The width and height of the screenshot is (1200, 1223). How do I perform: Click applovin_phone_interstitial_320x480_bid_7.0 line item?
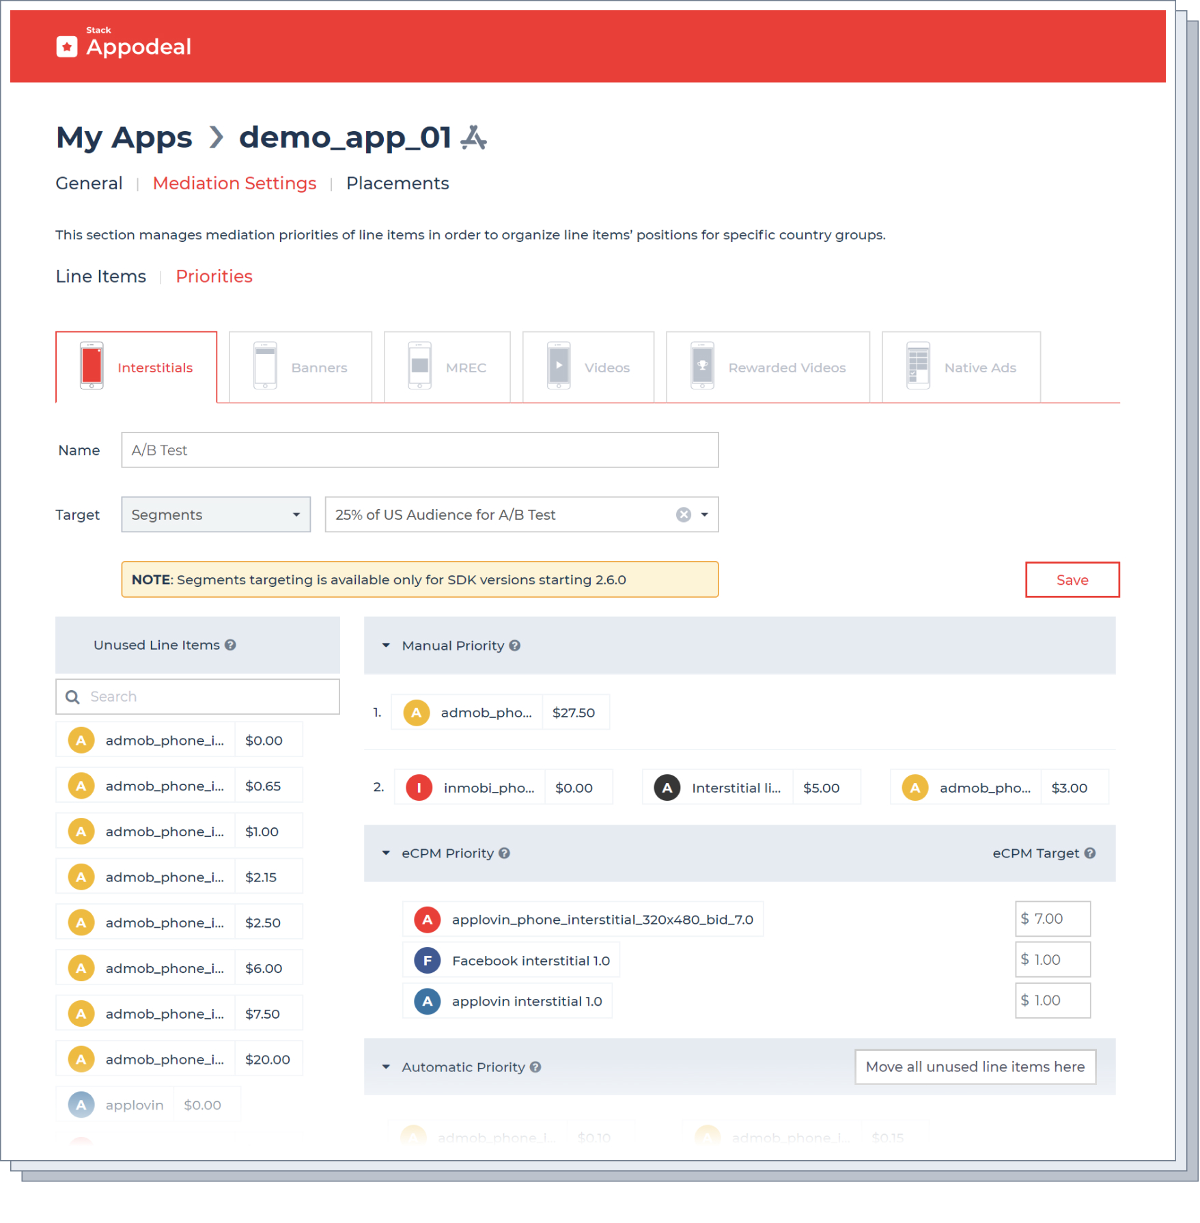coord(583,920)
